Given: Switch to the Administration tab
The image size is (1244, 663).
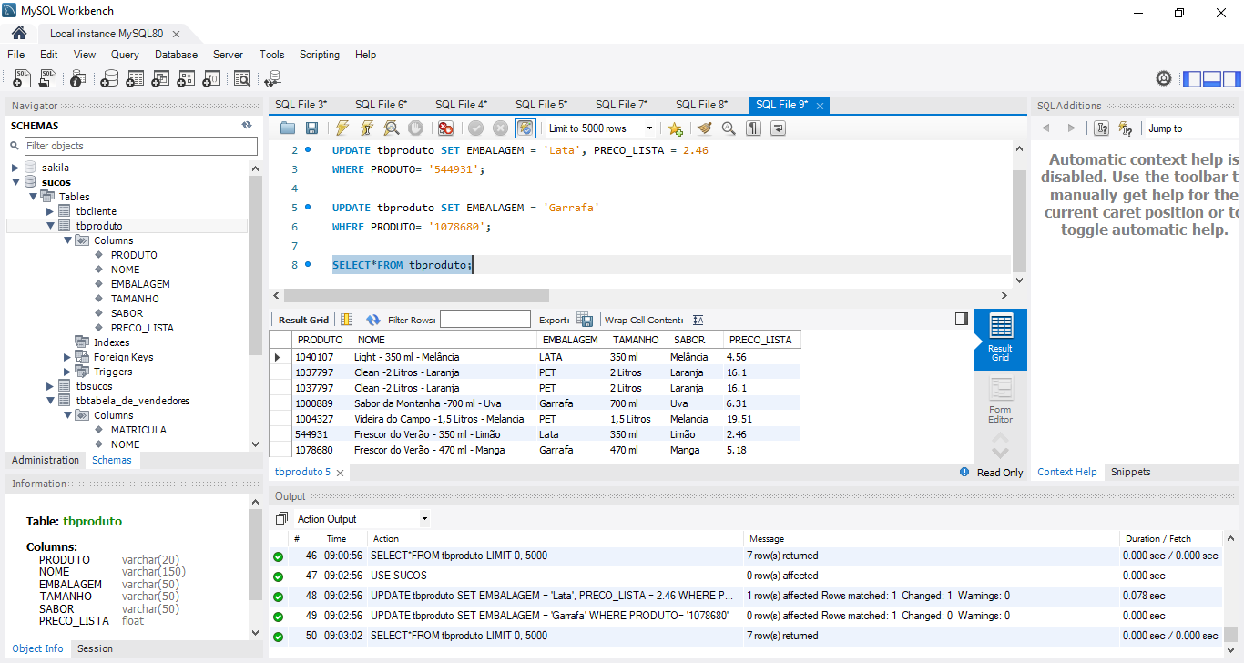Looking at the screenshot, I should pyautogui.click(x=46, y=460).
